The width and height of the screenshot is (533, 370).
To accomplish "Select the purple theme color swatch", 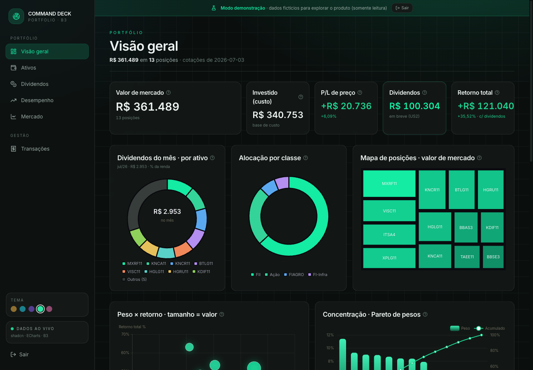I will [x=31, y=309].
